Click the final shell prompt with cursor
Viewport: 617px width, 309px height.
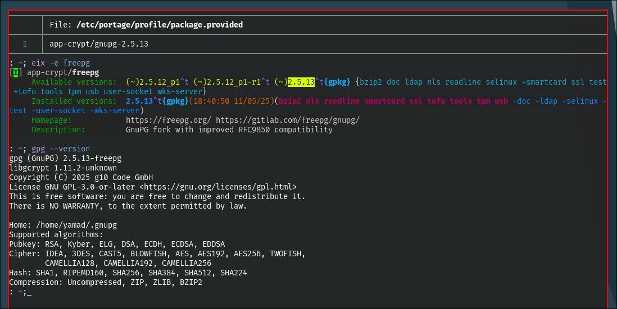(20, 292)
